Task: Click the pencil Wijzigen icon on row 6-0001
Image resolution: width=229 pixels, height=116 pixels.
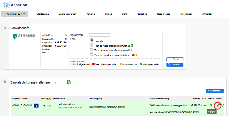Action: 218,105
